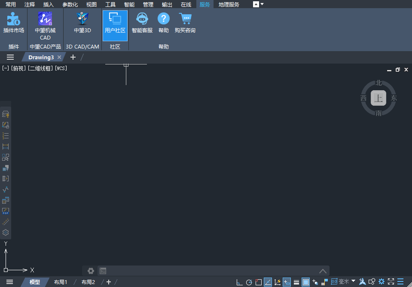This screenshot has height=287, width=412.
Task: Click the command prompt terminal icon
Action: pyautogui.click(x=103, y=271)
